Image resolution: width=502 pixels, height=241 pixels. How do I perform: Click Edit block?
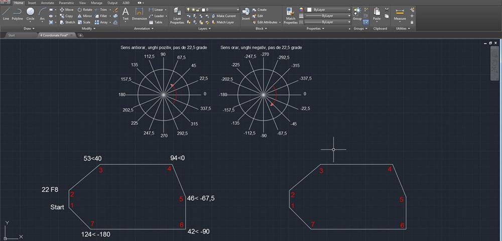click(258, 16)
